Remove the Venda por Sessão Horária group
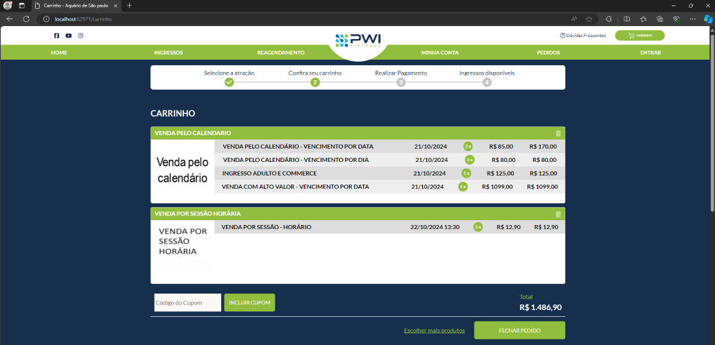 (x=558, y=214)
